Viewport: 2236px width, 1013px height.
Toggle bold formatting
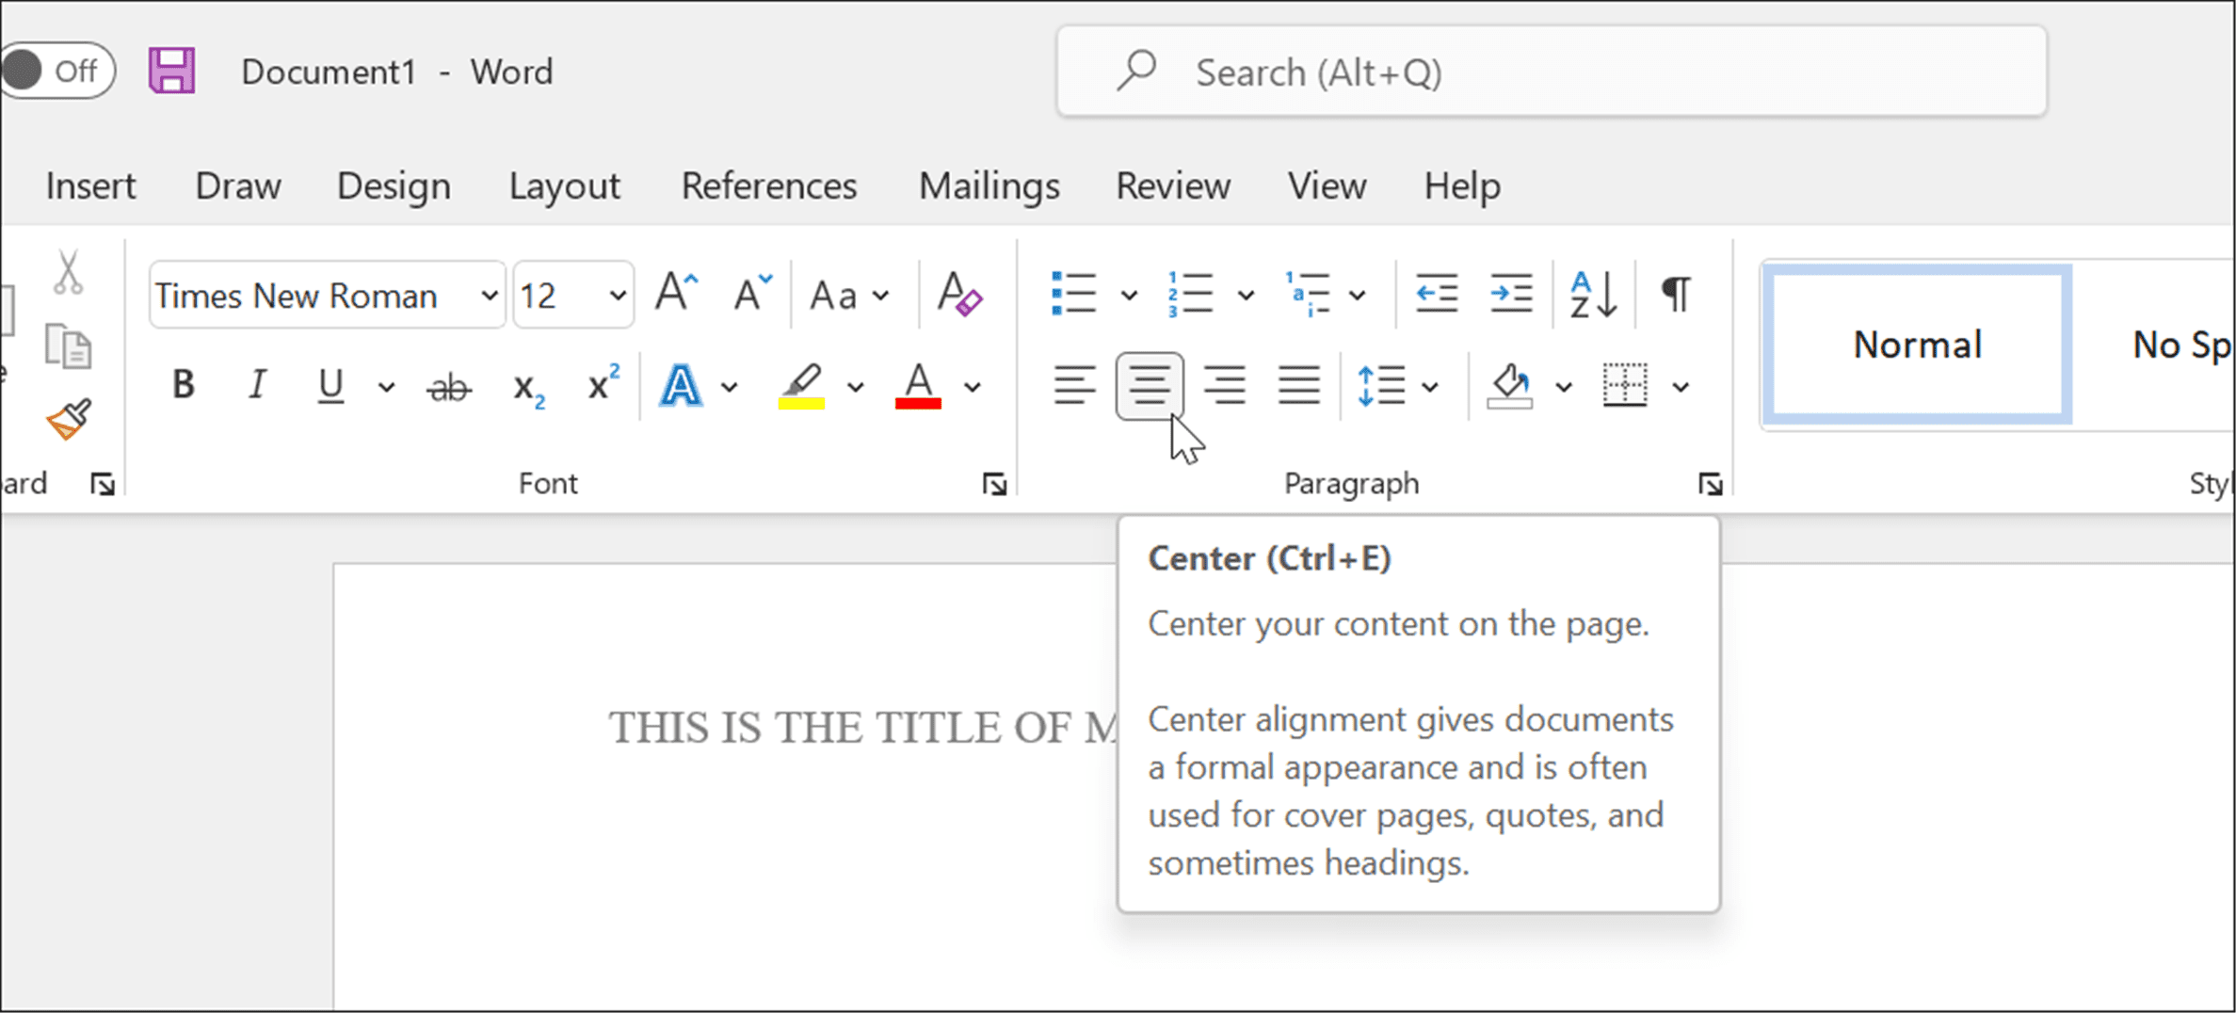point(183,384)
